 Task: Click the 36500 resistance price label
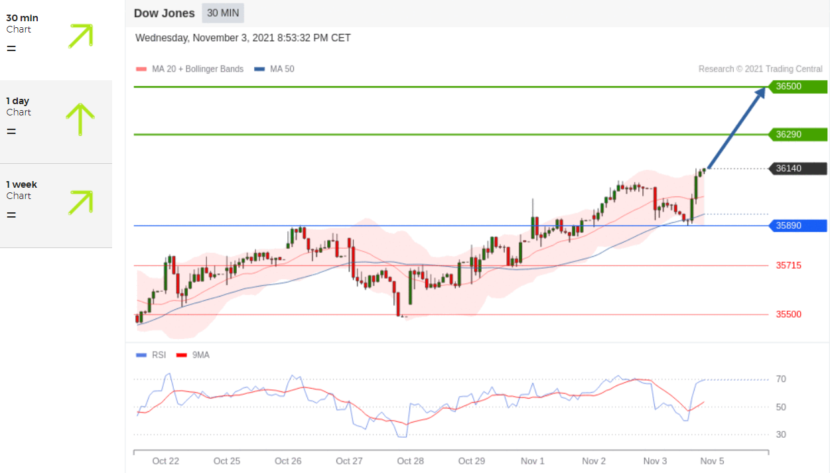(797, 86)
